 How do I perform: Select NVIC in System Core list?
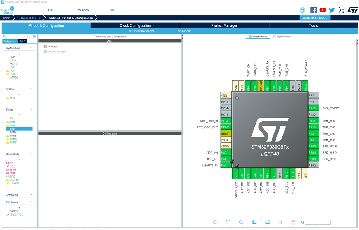tap(13, 67)
